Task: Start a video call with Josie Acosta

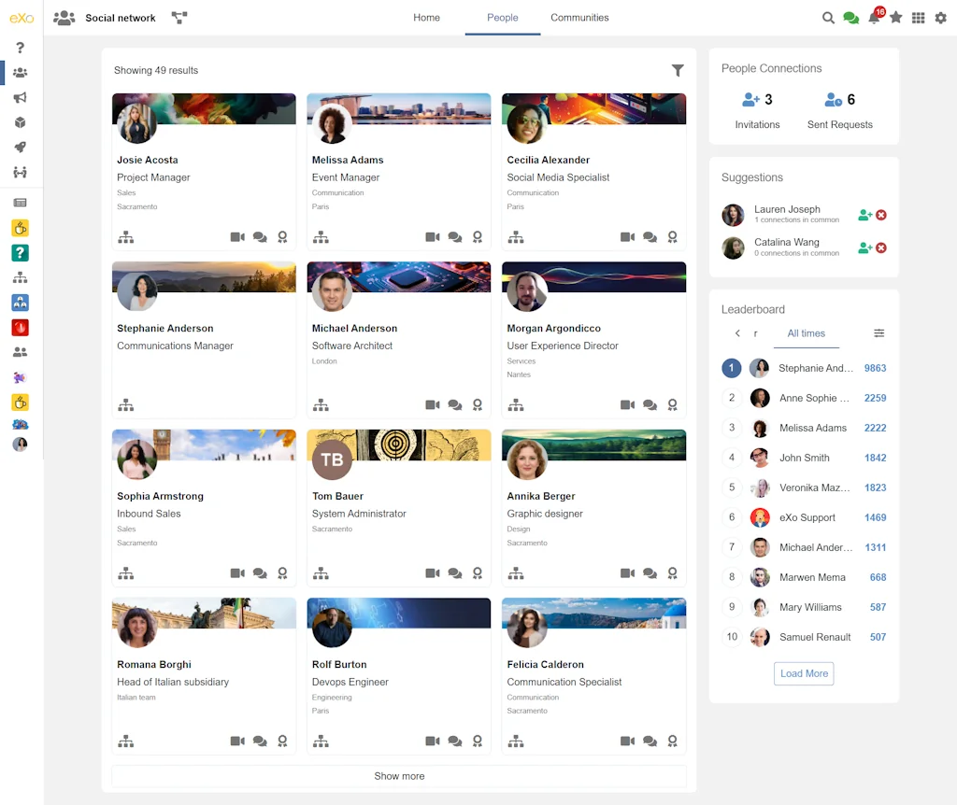Action: click(237, 236)
